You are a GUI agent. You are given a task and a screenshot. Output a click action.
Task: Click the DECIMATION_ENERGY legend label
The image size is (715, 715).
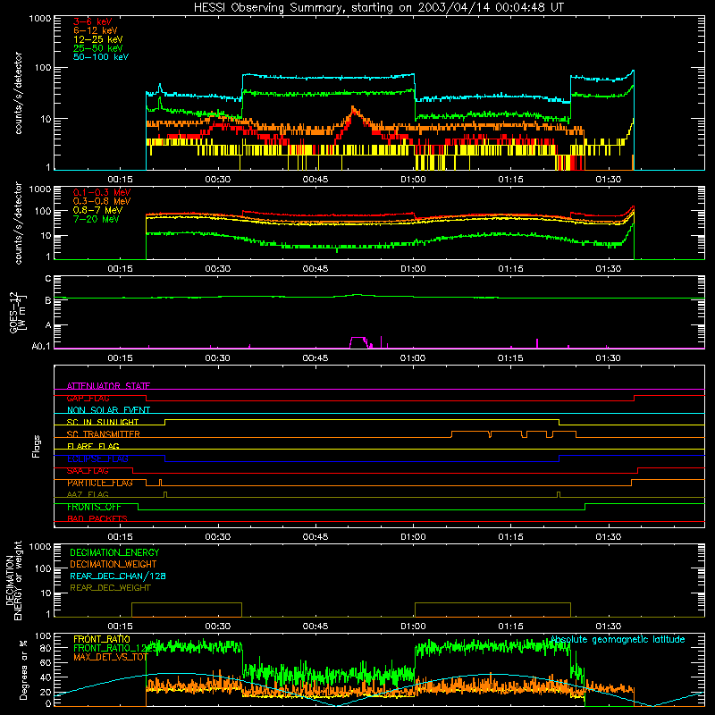point(114,552)
